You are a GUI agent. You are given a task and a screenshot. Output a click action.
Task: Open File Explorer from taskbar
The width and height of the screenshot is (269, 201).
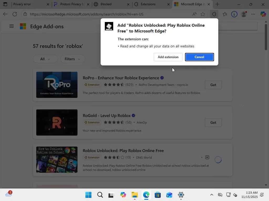pos(135,195)
